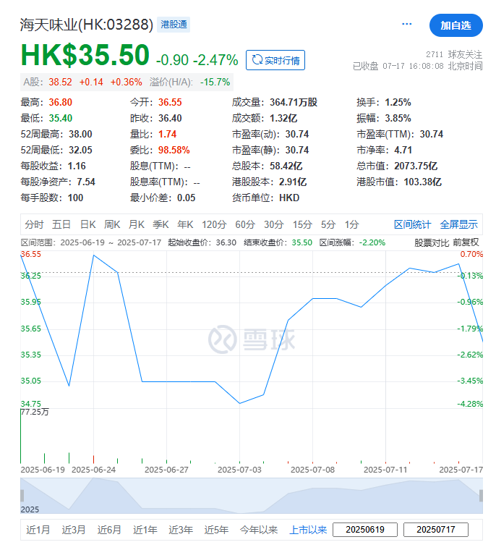Select the 近3月 time range
The image size is (496, 550).
(x=74, y=530)
